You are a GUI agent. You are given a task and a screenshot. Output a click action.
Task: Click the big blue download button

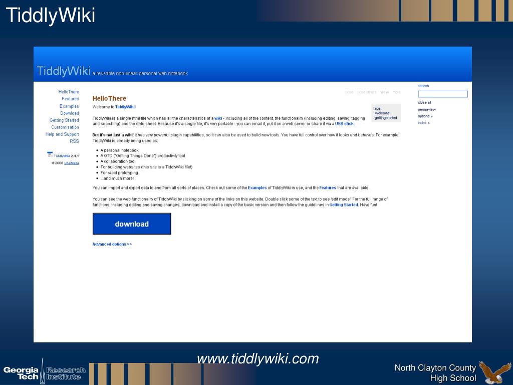tap(132, 224)
